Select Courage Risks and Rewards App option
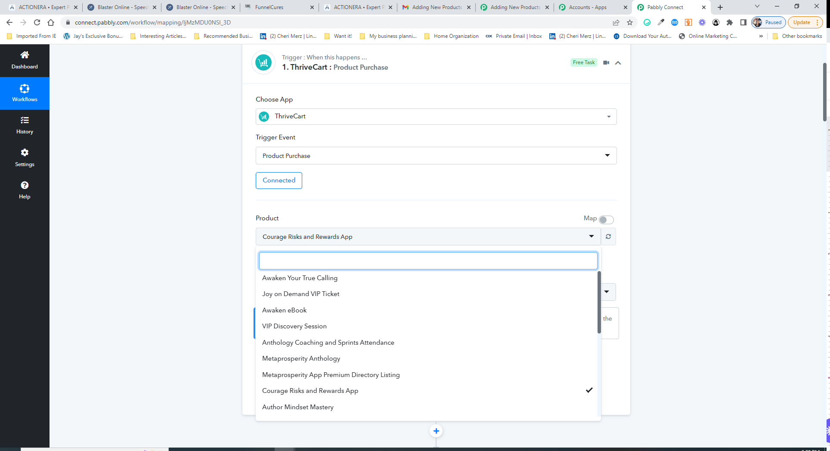Image resolution: width=830 pixels, height=451 pixels. (x=427, y=391)
